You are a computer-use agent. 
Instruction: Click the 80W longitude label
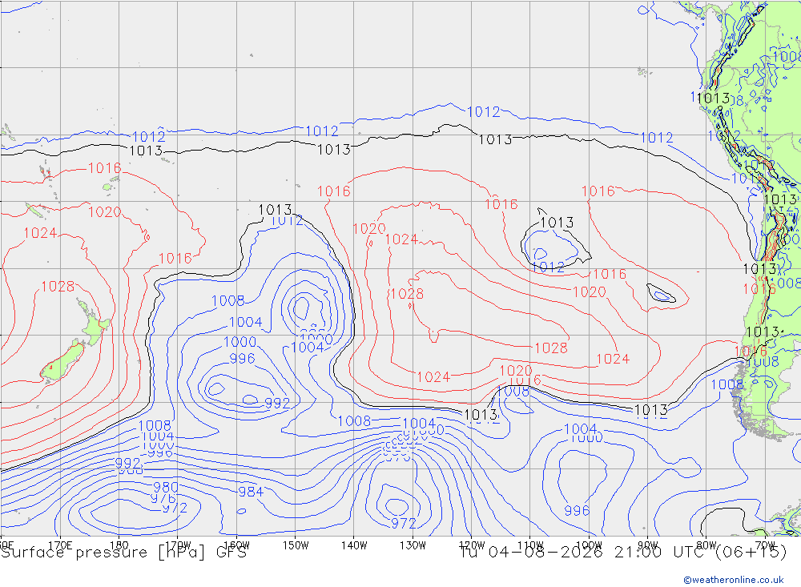click(706, 545)
